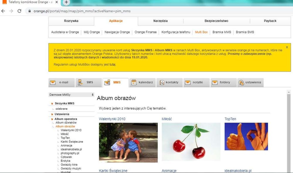The image size is (293, 173).
Task: Switch to the kalendarz tab label
Action: click(146, 82)
